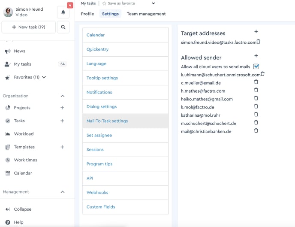This screenshot has height=227, width=295.
Task: Delete c.mueller@email.de sender
Action: click(256, 82)
